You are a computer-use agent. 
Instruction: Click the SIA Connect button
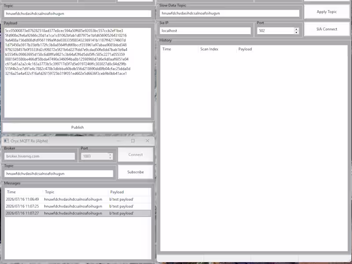(x=326, y=29)
